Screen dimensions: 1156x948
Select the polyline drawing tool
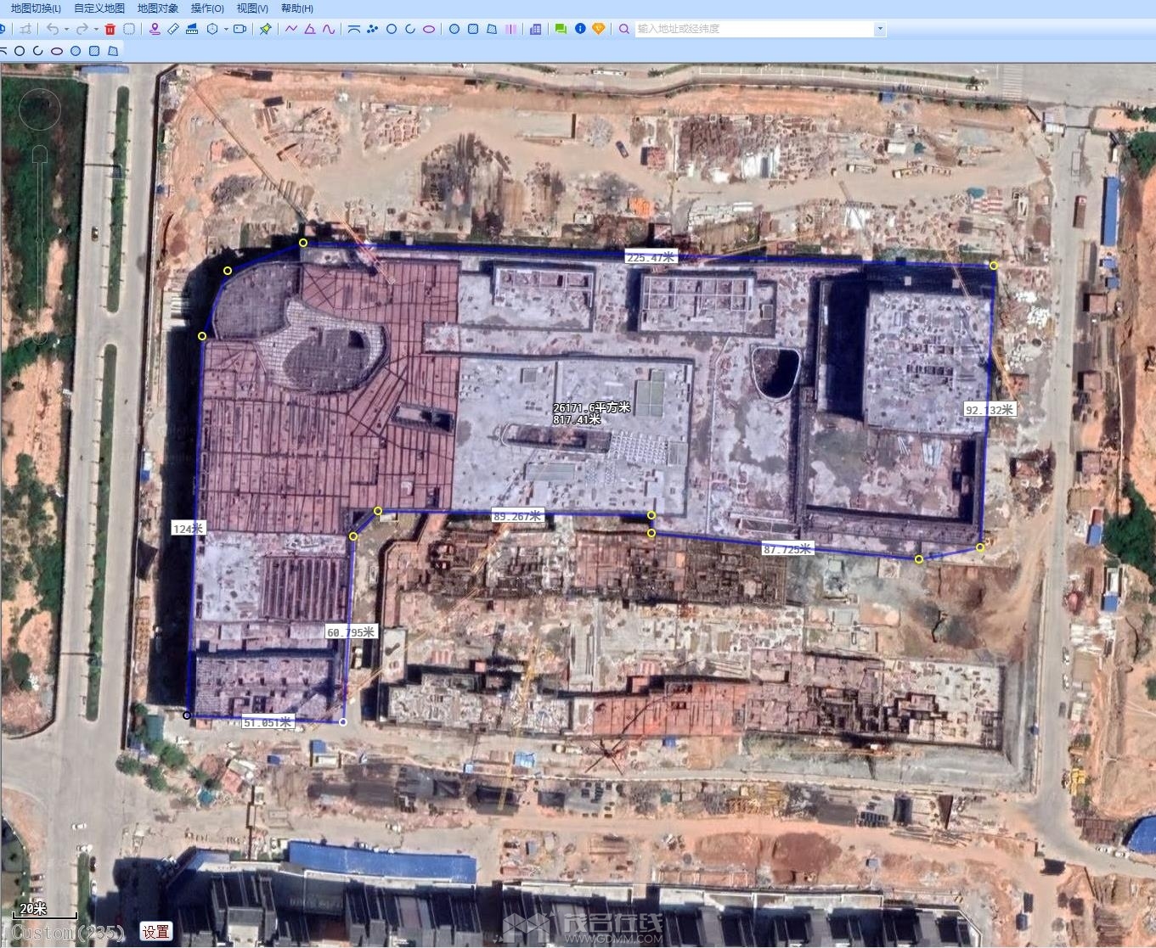(x=291, y=29)
